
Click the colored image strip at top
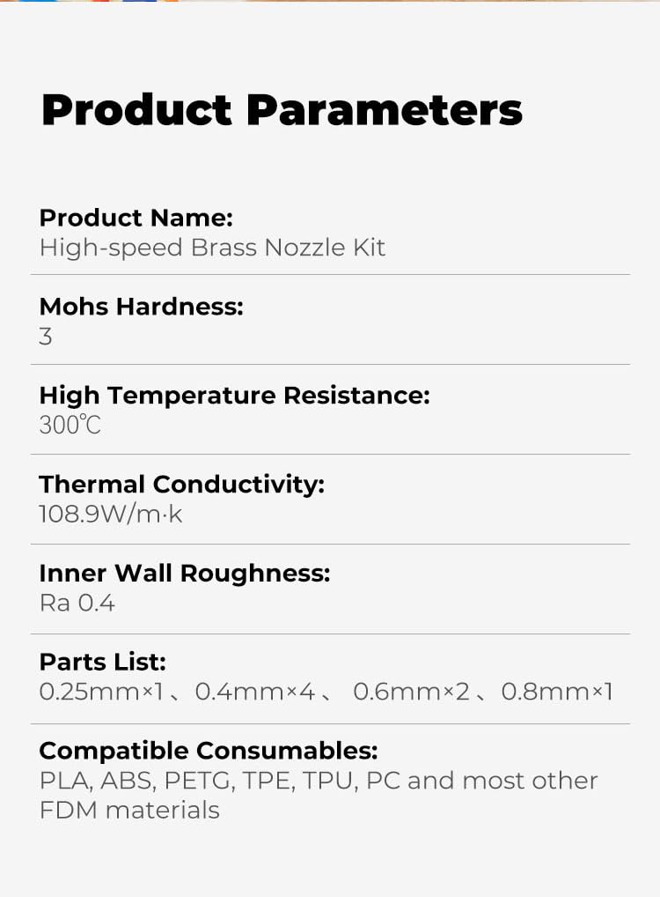pos(330,1)
